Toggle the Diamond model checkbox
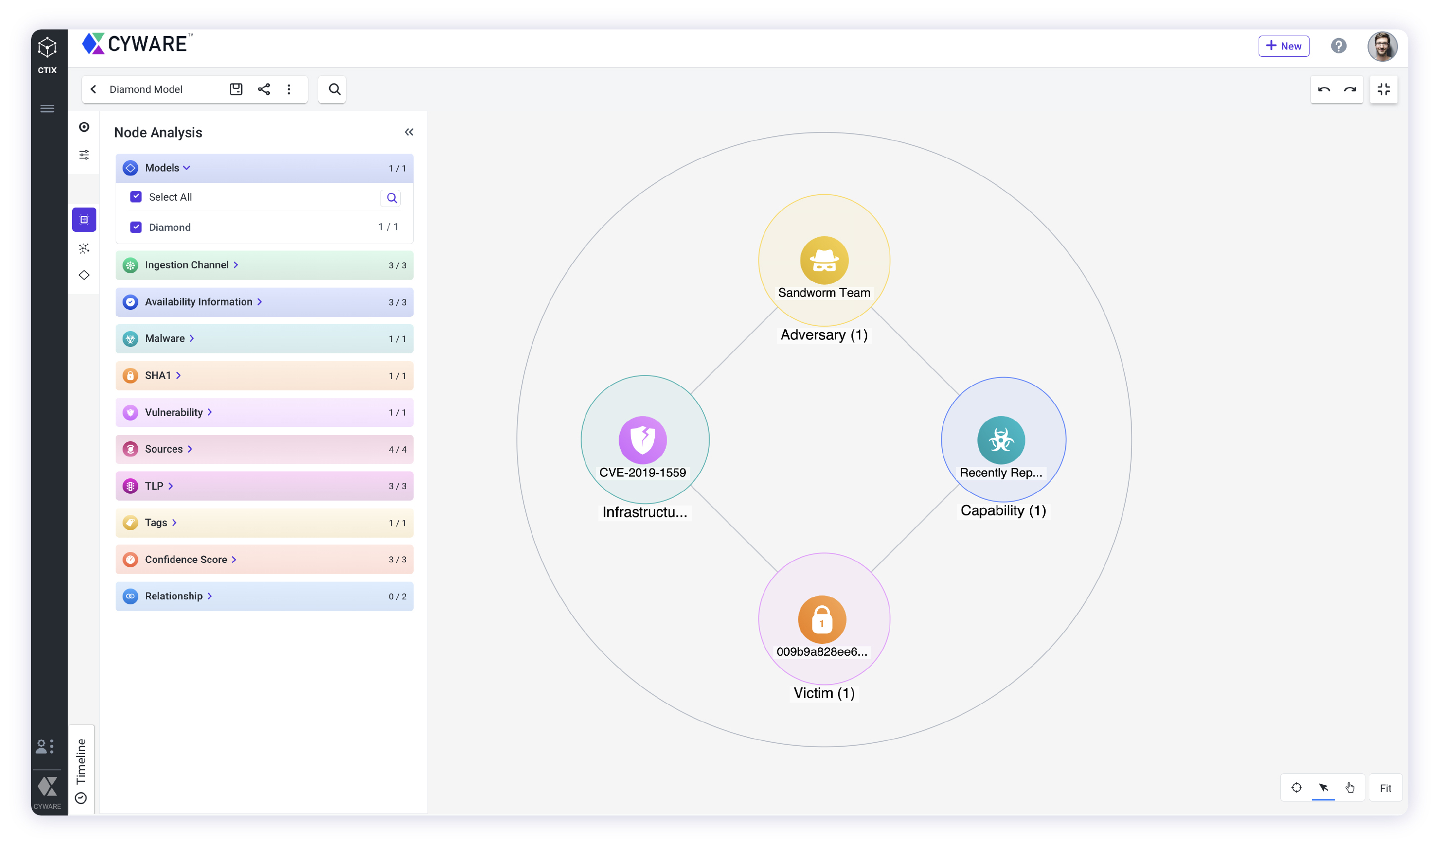Viewport: 1439px width, 845px height. click(x=136, y=227)
